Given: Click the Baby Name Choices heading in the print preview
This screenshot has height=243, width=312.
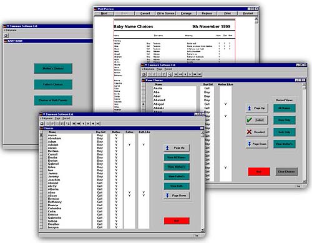Looking at the screenshot, I should click(133, 26).
